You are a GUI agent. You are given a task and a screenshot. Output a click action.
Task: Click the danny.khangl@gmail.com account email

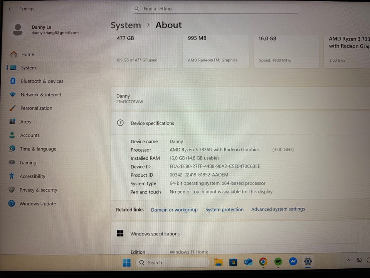point(55,32)
